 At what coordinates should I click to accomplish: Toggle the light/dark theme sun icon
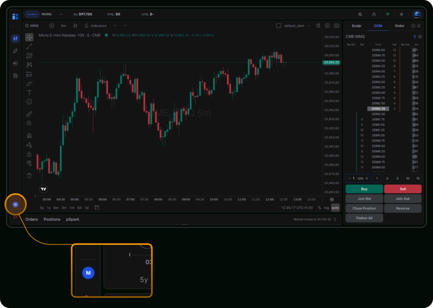click(401, 14)
